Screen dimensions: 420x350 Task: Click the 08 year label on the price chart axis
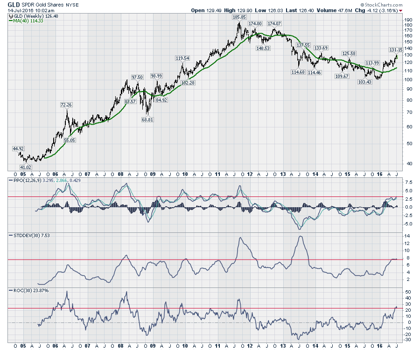[120, 174]
